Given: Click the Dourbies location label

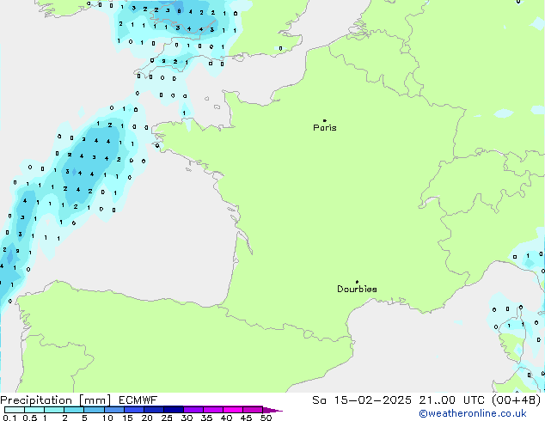Looking at the screenshot, I should tap(357, 289).
